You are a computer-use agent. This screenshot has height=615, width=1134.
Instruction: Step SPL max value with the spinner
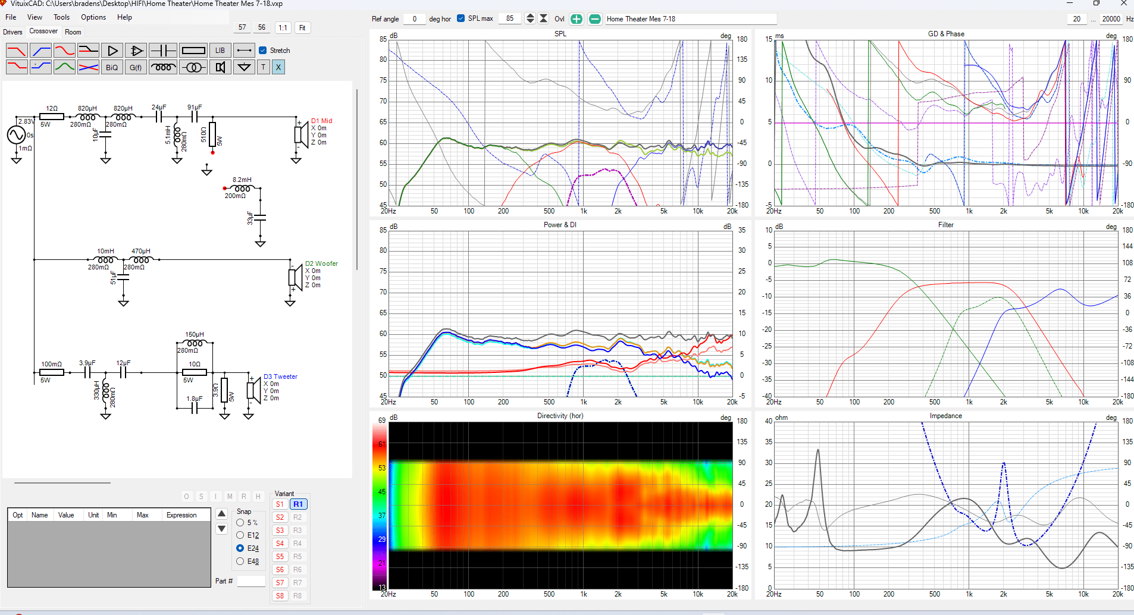(x=530, y=18)
